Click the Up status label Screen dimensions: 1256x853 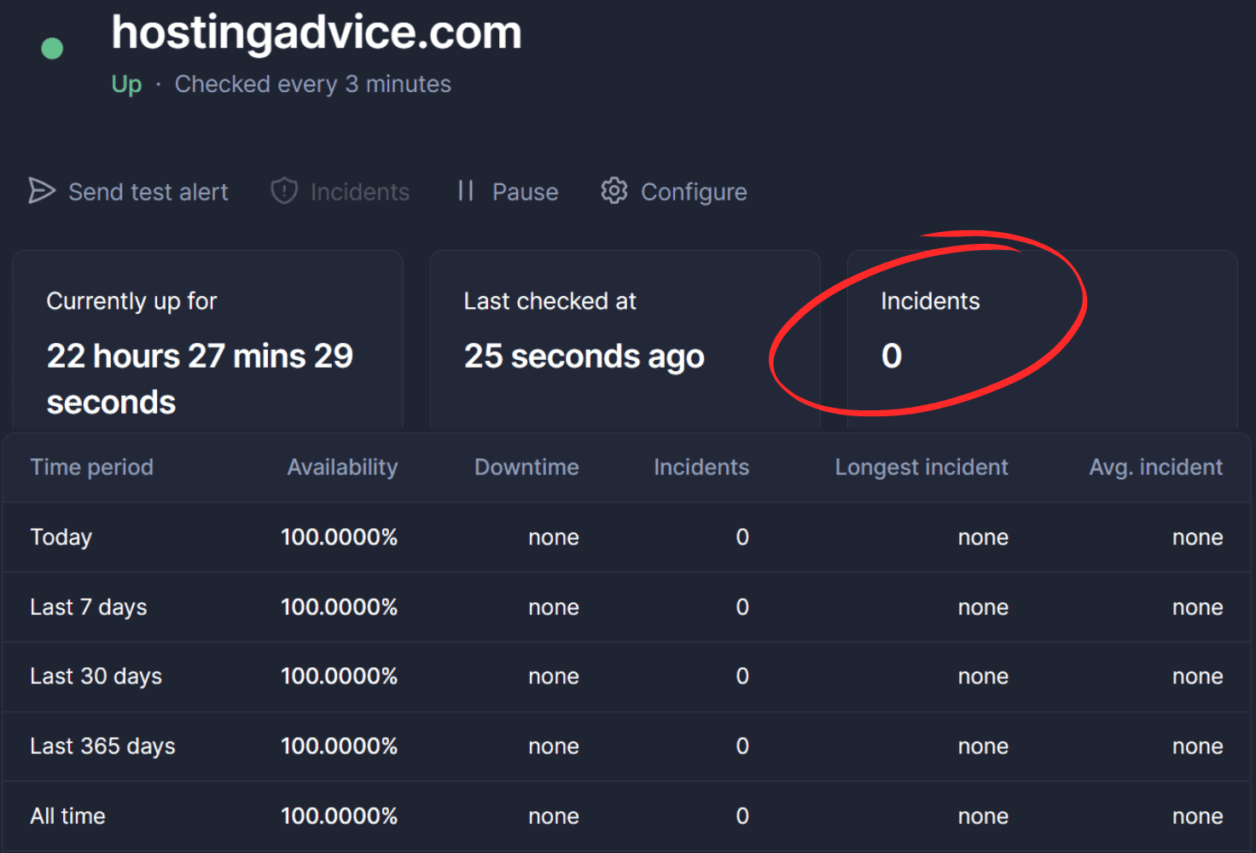point(126,84)
